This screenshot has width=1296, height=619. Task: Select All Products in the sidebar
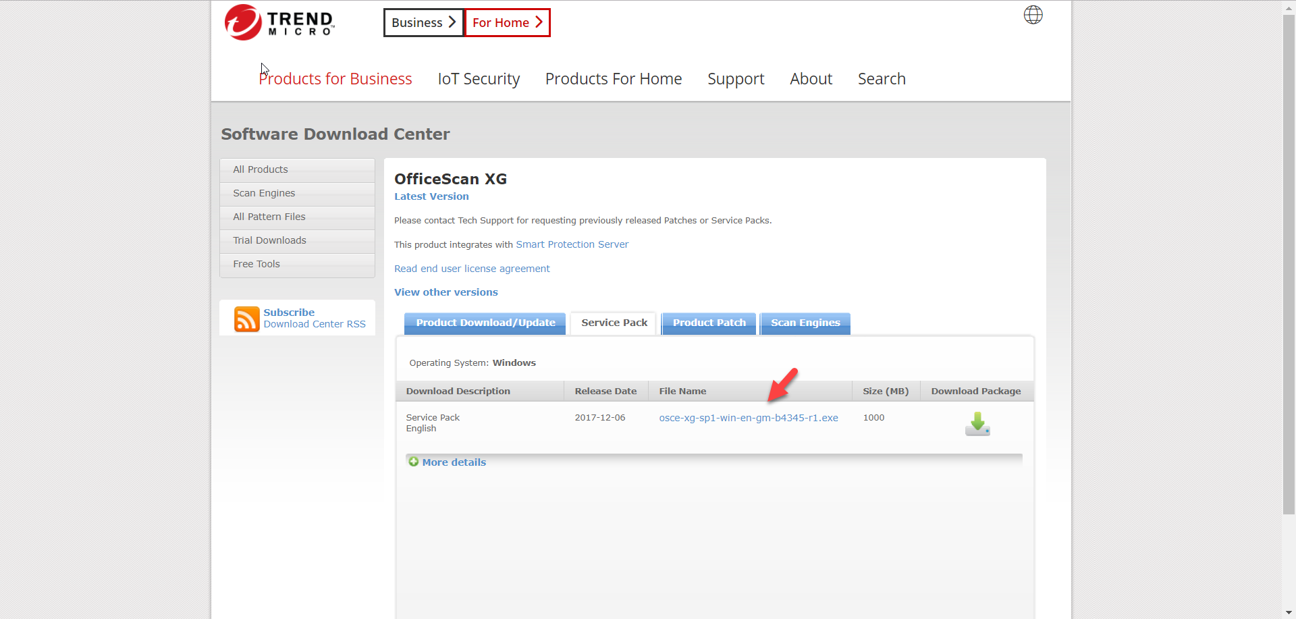tap(297, 169)
